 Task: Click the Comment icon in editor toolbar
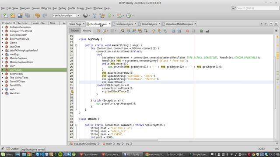201,31
